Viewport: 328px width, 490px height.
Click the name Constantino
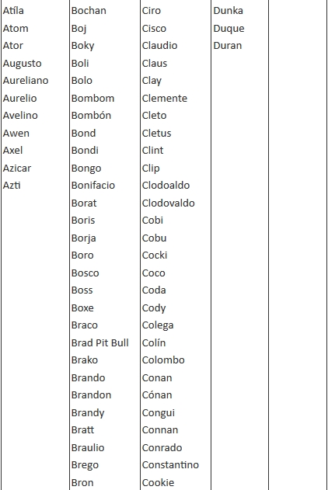pyautogui.click(x=171, y=465)
